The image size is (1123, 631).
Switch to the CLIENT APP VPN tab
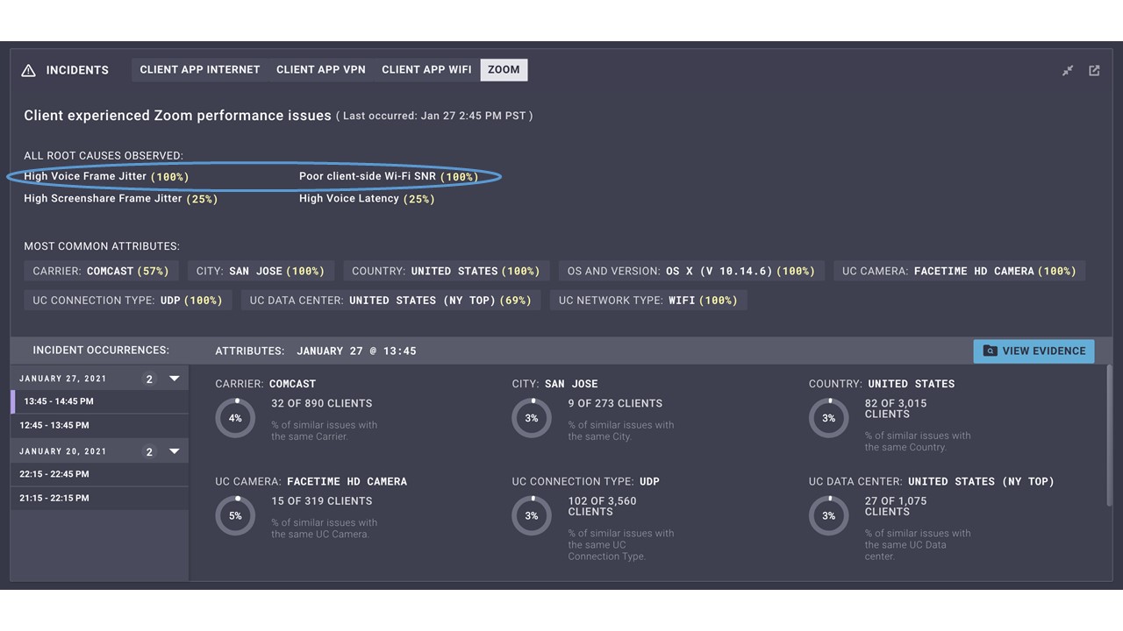pos(320,69)
